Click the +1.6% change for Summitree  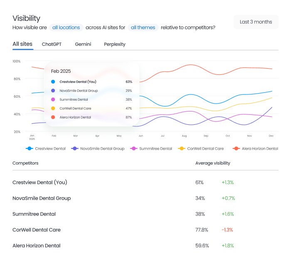pos(228,214)
